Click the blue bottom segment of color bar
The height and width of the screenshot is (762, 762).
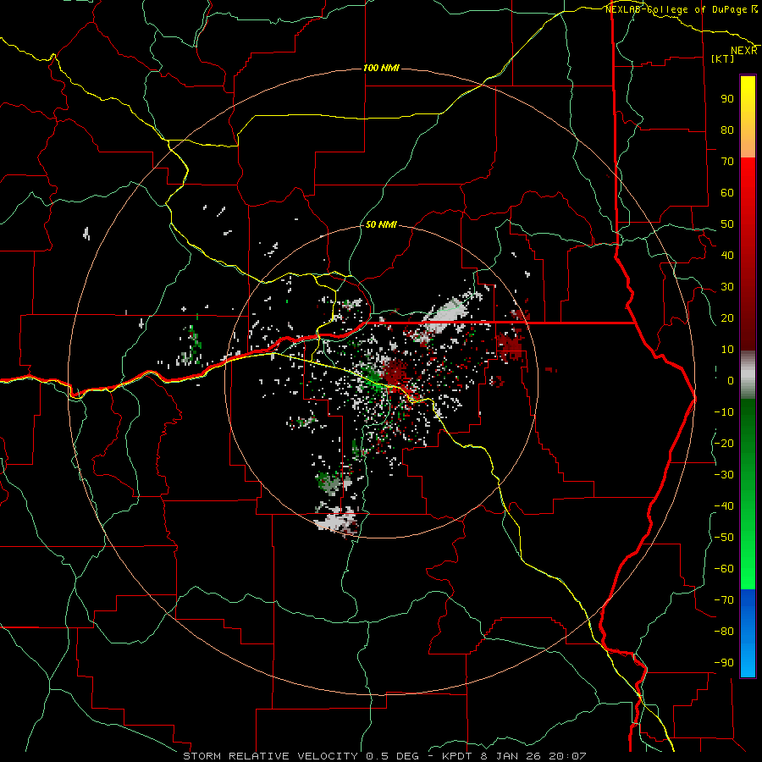[x=748, y=633]
